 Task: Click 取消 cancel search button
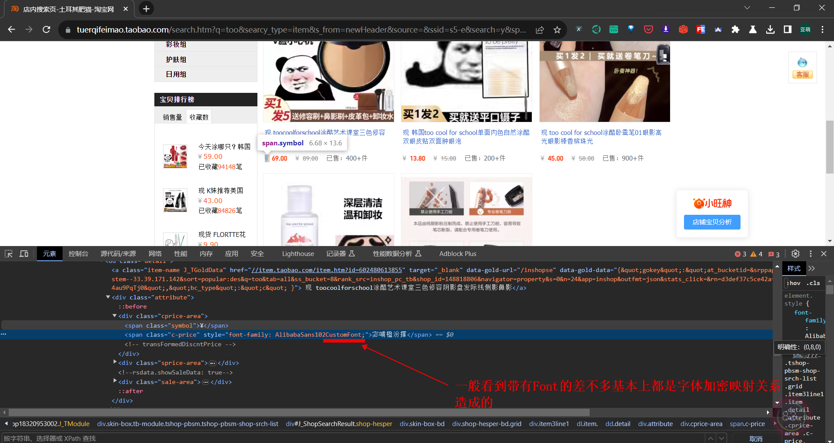click(x=756, y=439)
